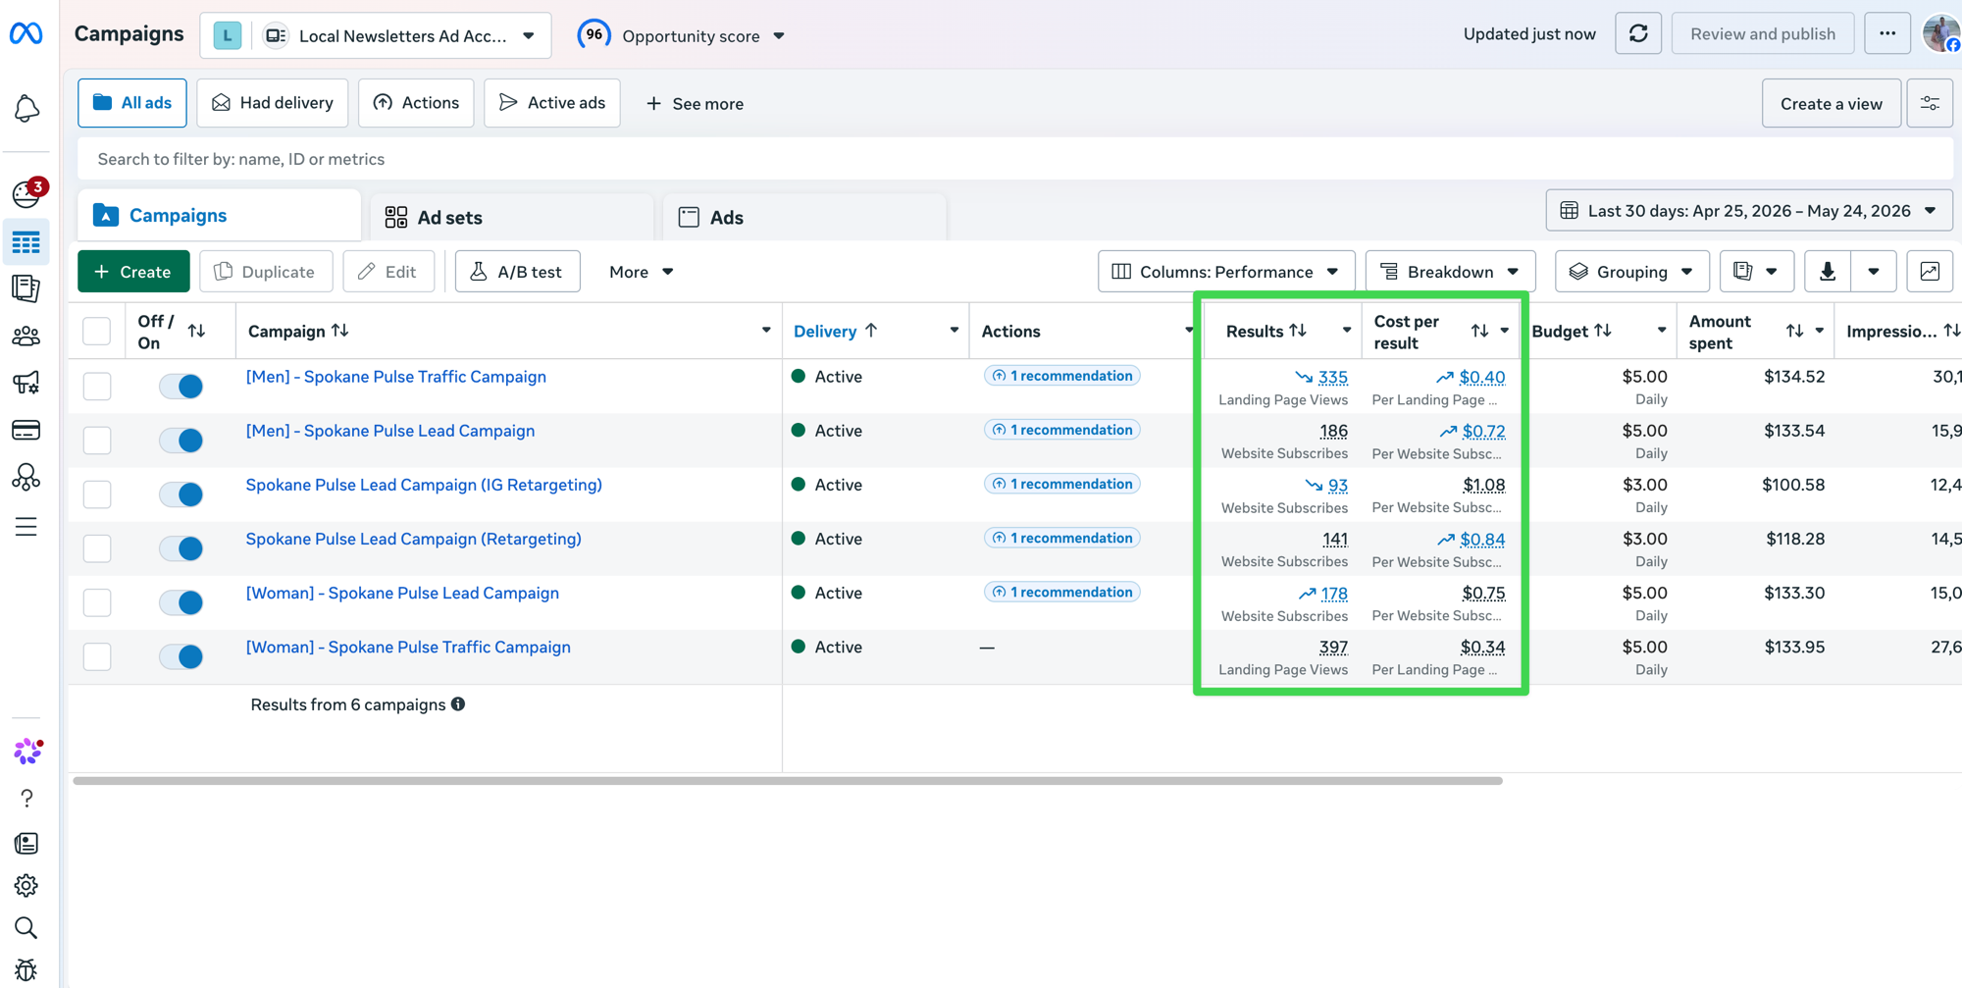Open the Advertising settings megaphone sidebar icon

(26, 383)
